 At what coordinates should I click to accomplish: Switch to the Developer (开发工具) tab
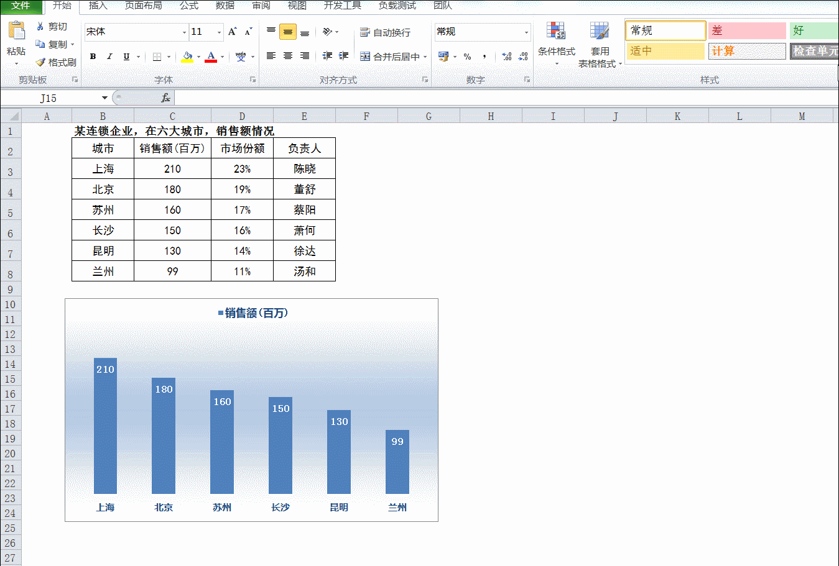point(343,6)
